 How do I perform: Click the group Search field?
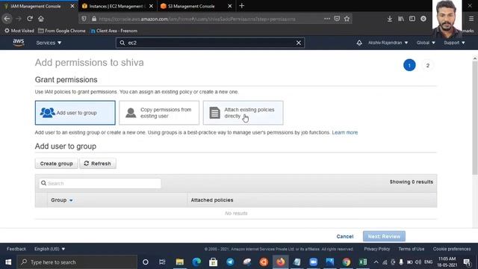[100, 183]
